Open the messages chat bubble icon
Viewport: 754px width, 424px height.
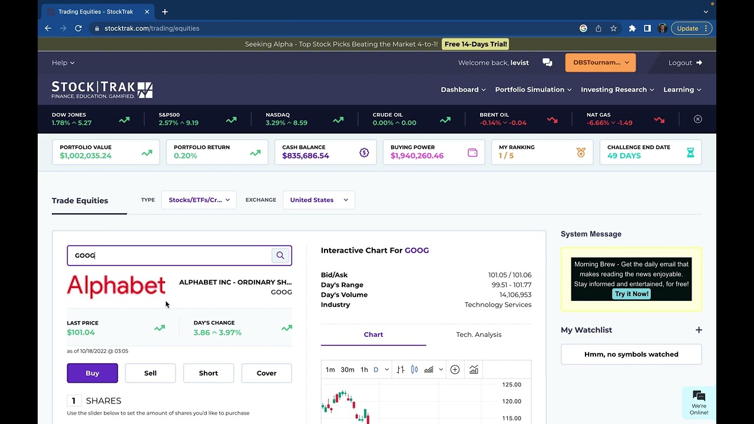point(547,63)
